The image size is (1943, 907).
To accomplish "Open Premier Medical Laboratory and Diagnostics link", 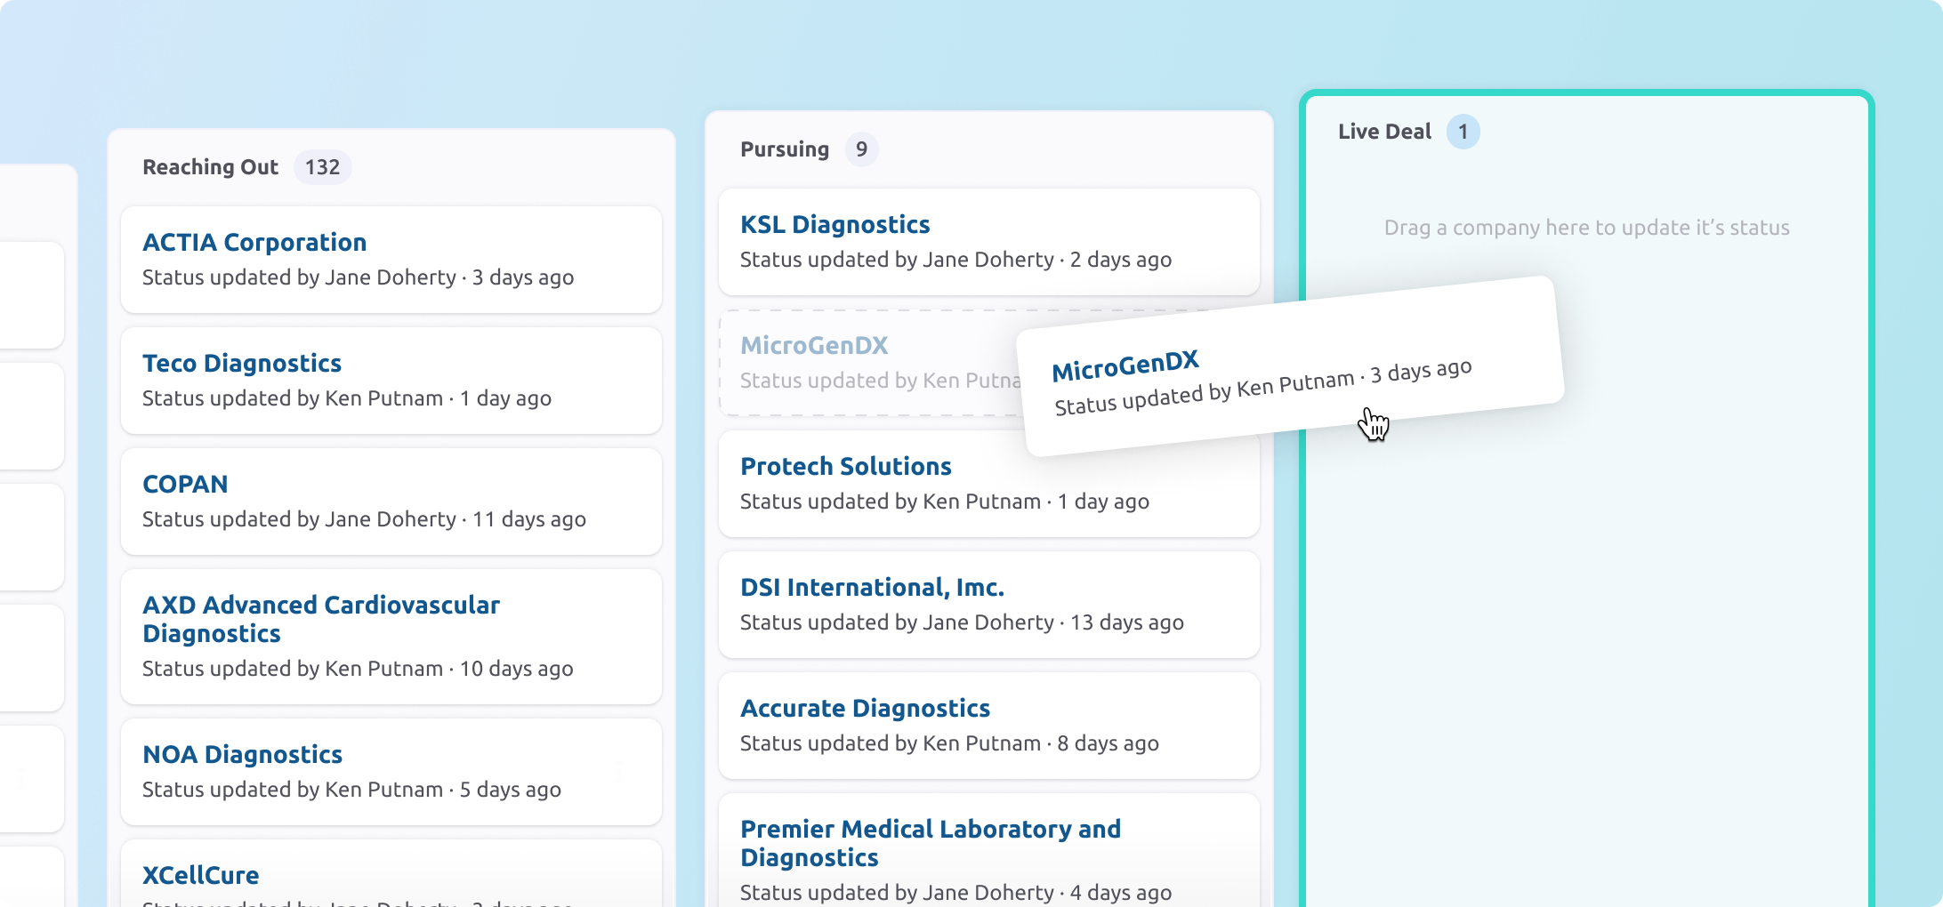I will 931,843.
